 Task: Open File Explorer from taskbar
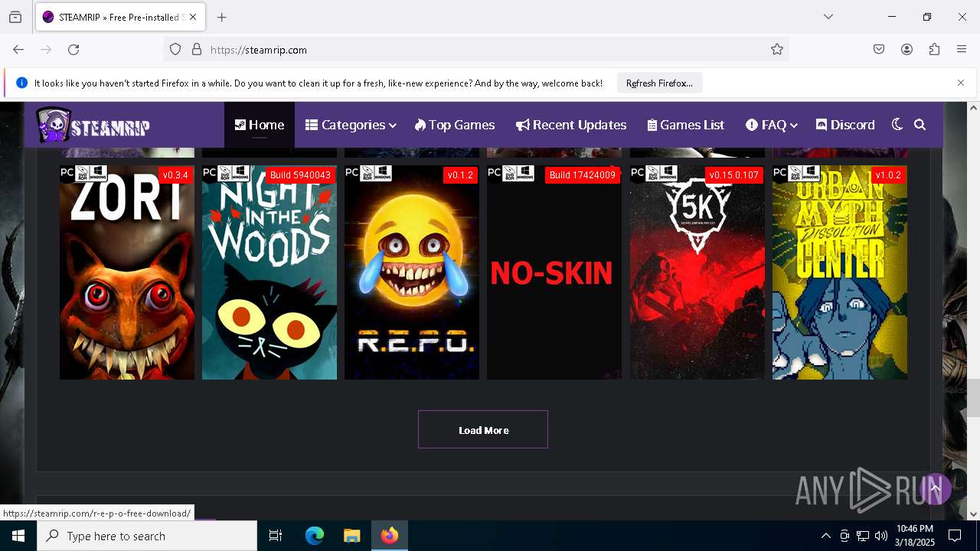coord(351,536)
